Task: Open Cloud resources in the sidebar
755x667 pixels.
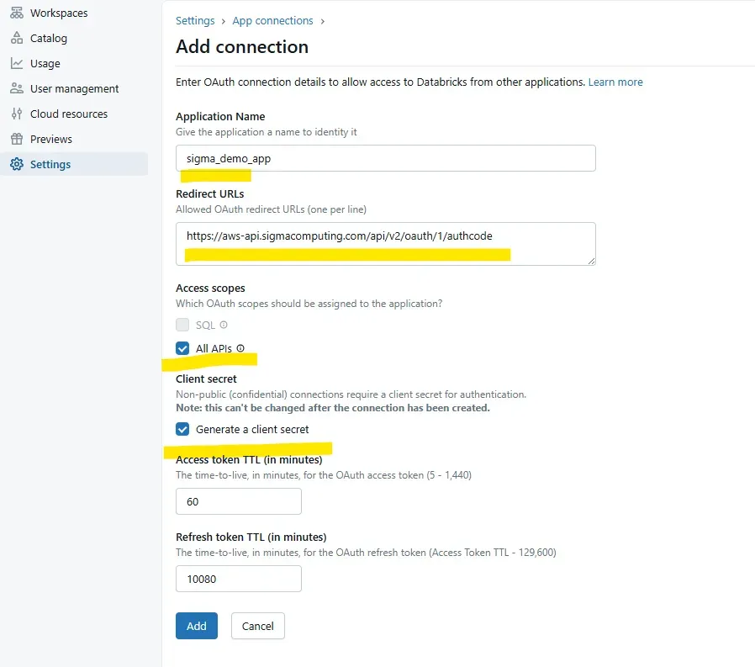Action: (69, 114)
